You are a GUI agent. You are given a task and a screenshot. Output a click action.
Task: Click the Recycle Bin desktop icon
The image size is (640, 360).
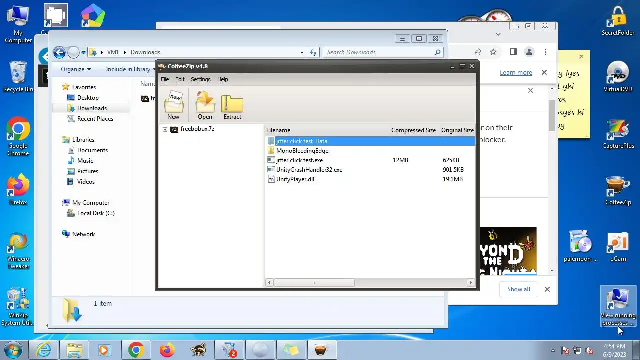[18, 77]
